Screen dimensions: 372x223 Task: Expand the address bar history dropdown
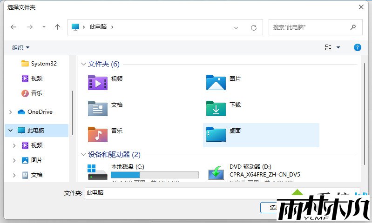[236, 27]
